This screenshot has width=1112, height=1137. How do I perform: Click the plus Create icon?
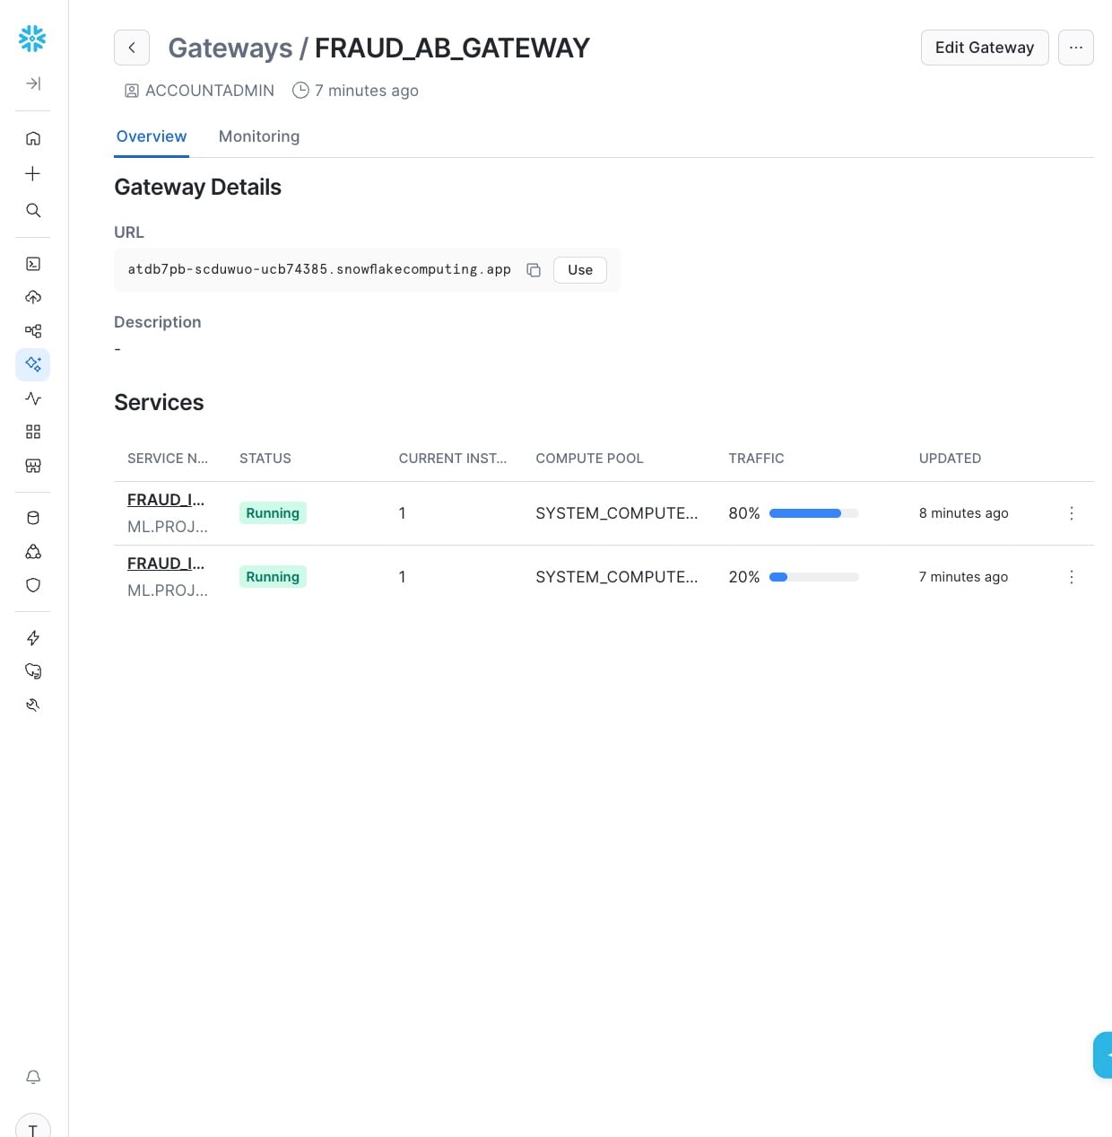[x=33, y=173]
